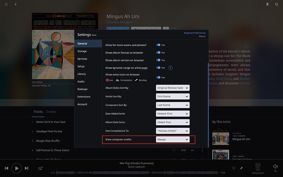Skip to previous track
The height and width of the screenshot is (177, 283).
click(7, 168)
